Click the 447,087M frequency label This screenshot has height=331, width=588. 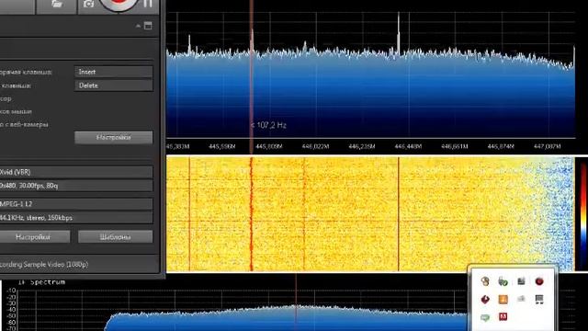548,146
